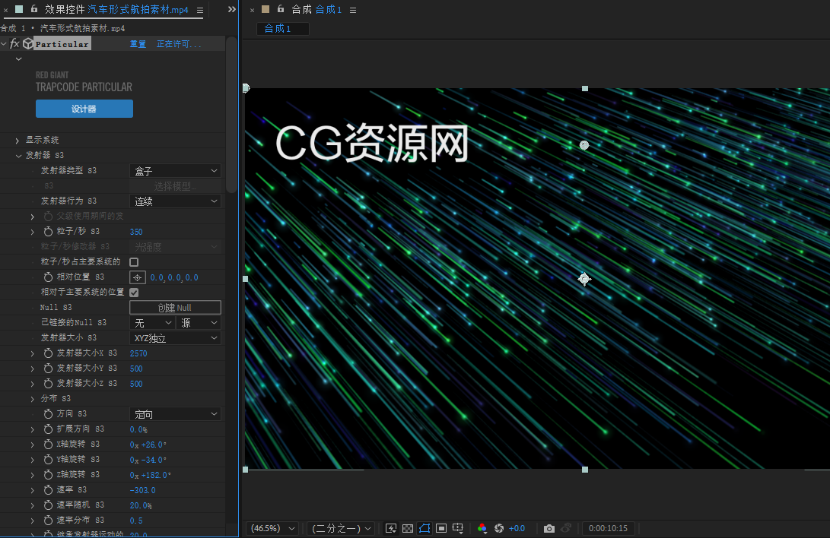Toggle stopwatch for 扩展方向 S3
This screenshot has width=830, height=538.
point(48,429)
